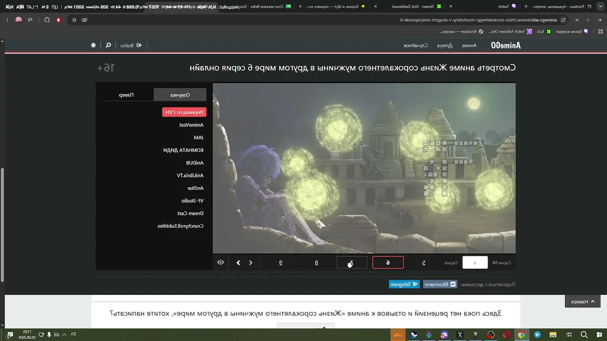Open Windows taskbar search

point(584,334)
